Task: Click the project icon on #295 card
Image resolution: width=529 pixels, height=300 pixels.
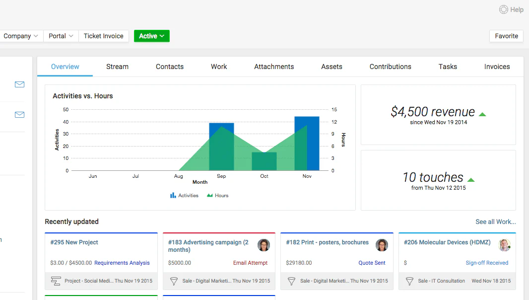Action: tap(56, 281)
